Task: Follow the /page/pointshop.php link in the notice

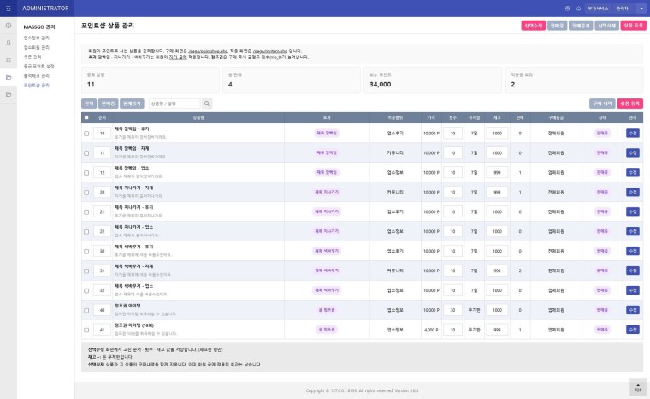Action: (208, 51)
